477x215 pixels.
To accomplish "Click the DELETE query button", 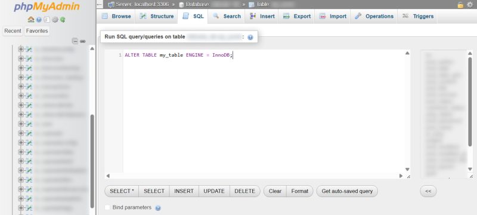I will pos(245,191).
